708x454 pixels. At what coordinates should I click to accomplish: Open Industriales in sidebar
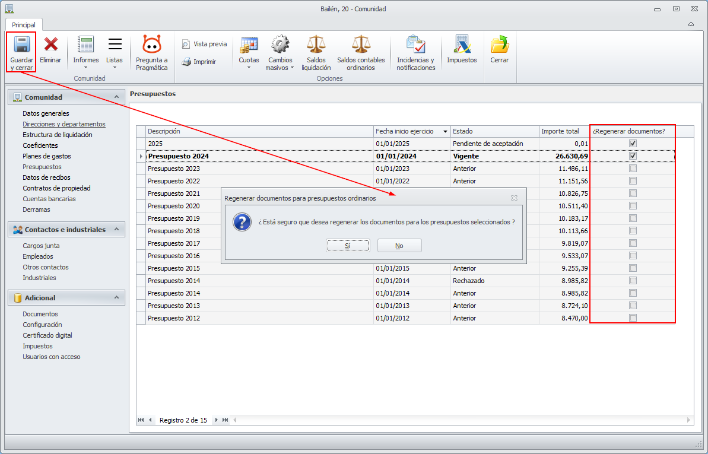[x=39, y=278]
